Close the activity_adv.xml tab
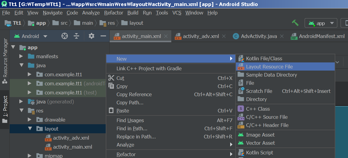The height and width of the screenshot is (158, 348). 224,36
